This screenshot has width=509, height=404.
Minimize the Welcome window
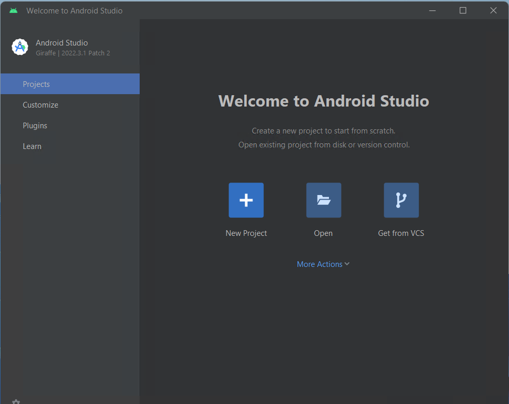click(x=432, y=11)
